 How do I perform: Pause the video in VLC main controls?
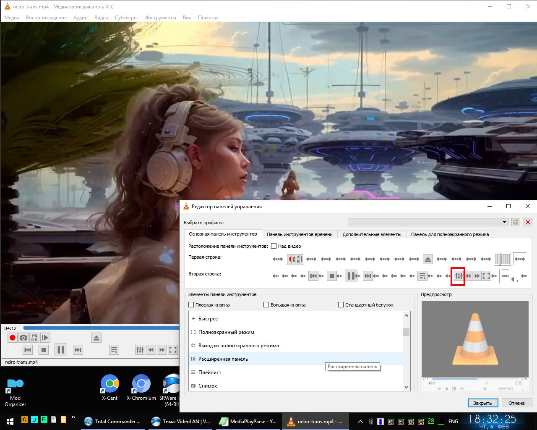pyautogui.click(x=61, y=350)
